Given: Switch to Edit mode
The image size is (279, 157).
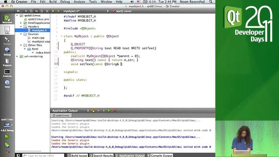Looking at the screenshot, I should point(7,30).
